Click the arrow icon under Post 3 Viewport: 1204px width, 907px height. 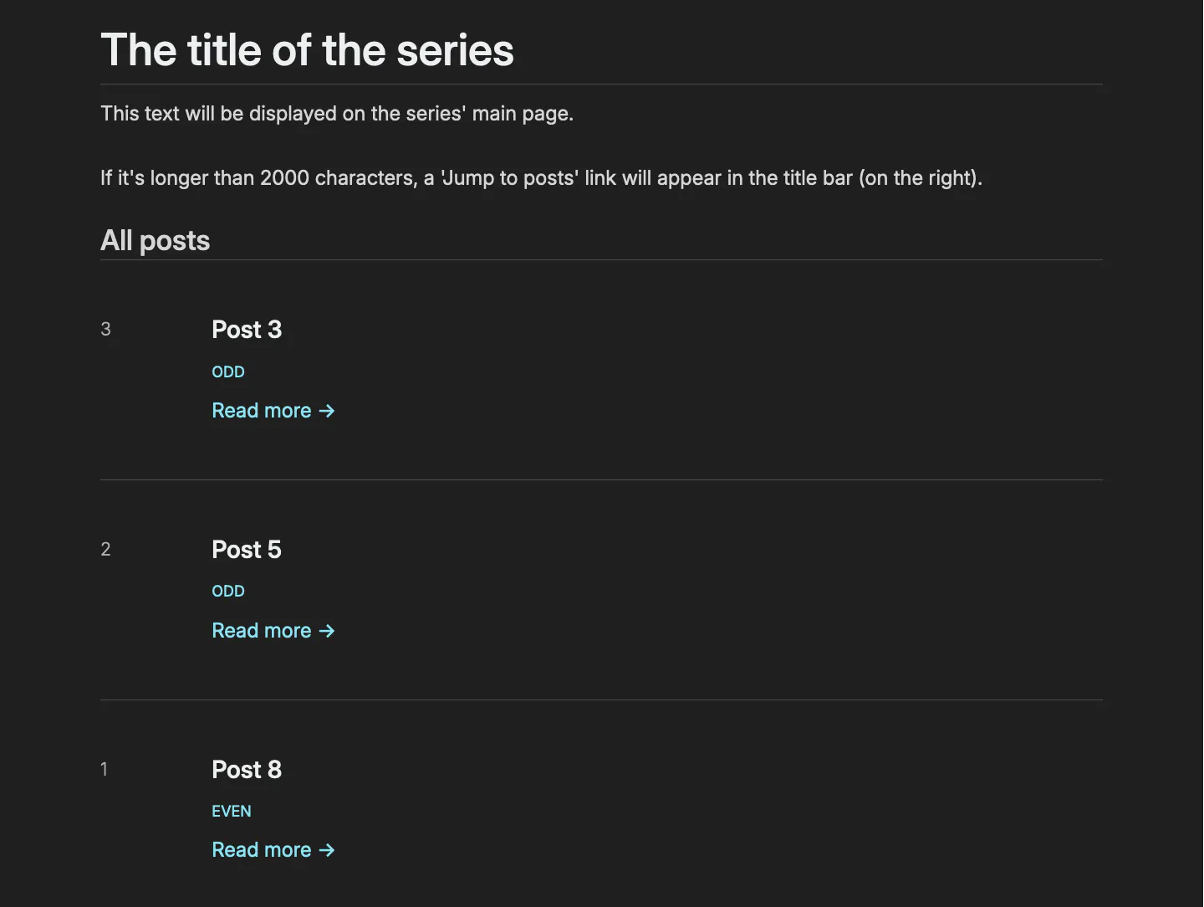coord(327,411)
